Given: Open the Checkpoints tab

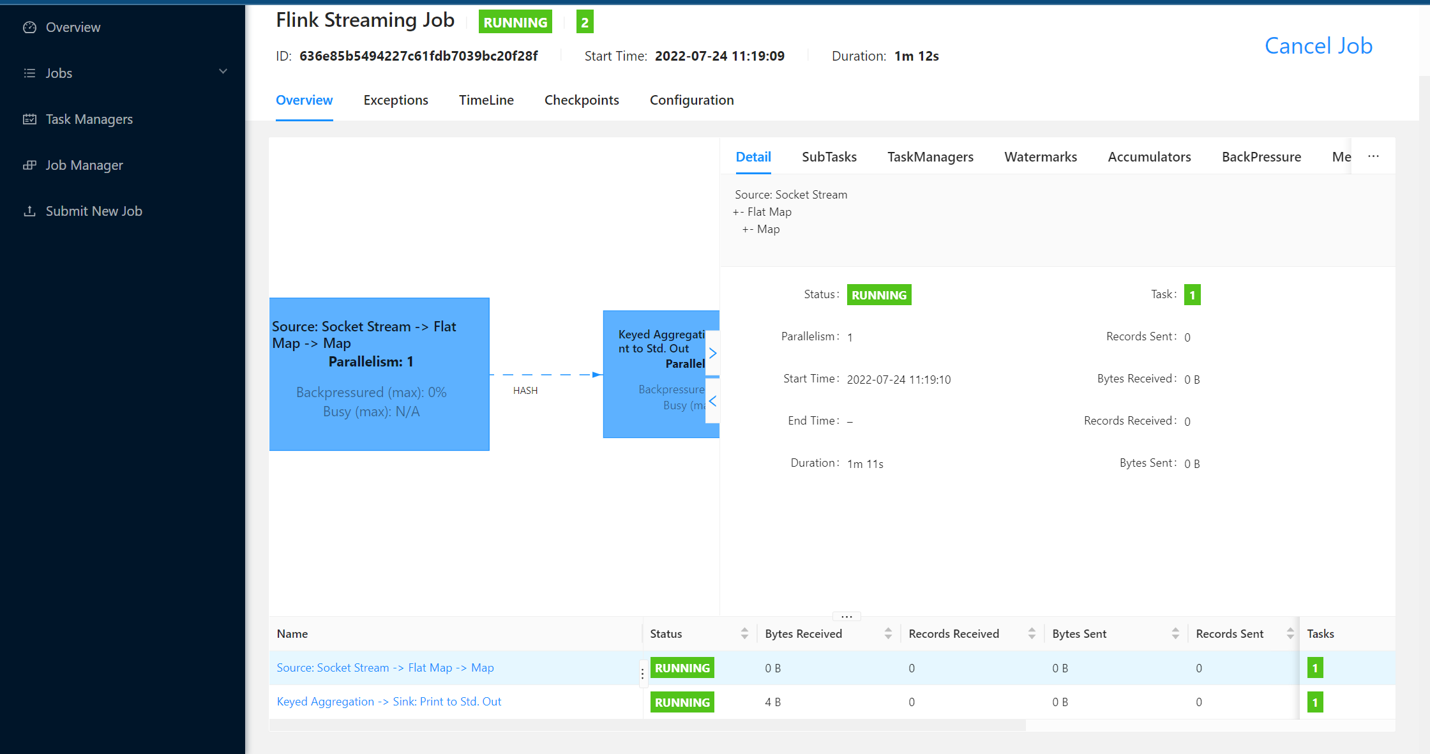Looking at the screenshot, I should tap(581, 100).
